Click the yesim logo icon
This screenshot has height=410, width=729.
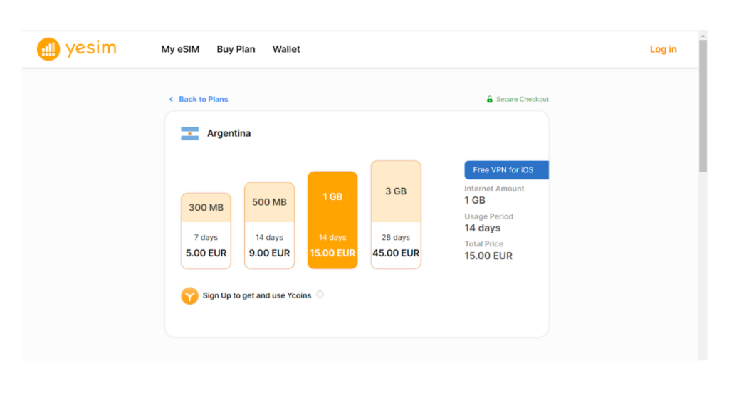coord(48,49)
